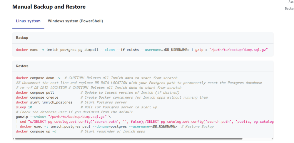Click the sed search_path command line

[x=145, y=122]
